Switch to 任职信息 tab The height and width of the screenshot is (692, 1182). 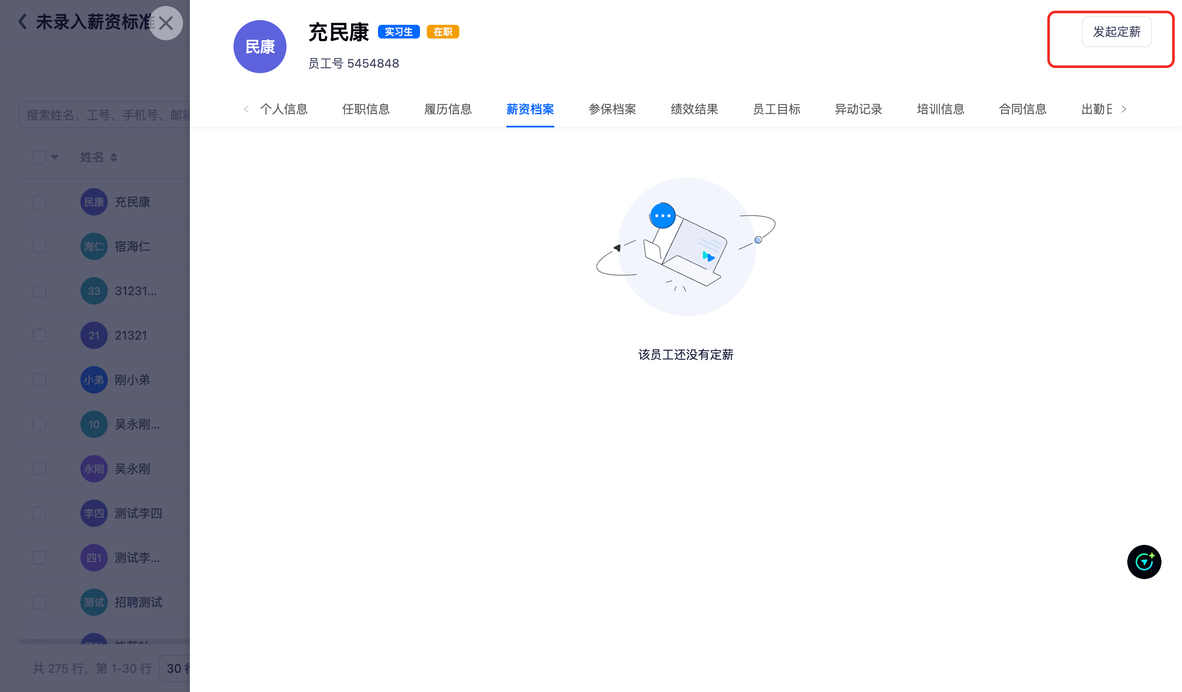point(366,109)
